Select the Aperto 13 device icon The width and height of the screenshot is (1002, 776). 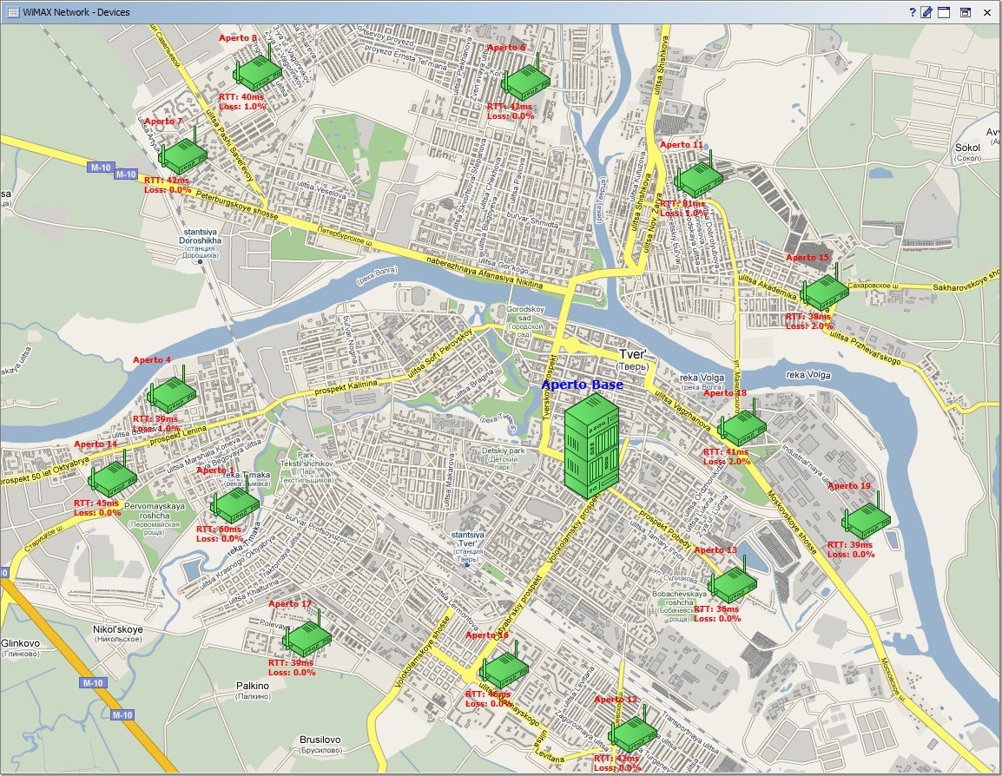pyautogui.click(x=732, y=581)
